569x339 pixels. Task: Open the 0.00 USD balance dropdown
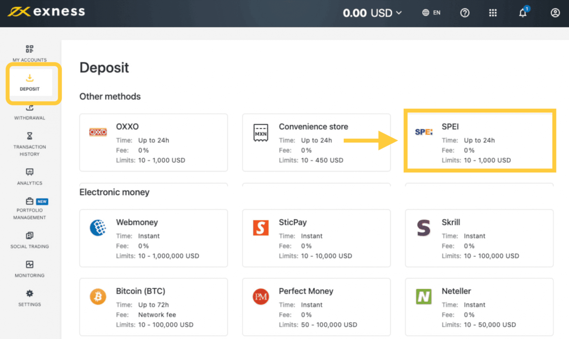click(372, 13)
